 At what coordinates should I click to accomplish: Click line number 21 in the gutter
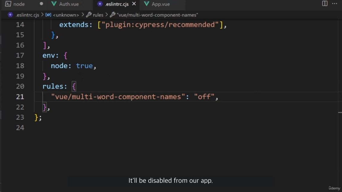tap(20, 97)
